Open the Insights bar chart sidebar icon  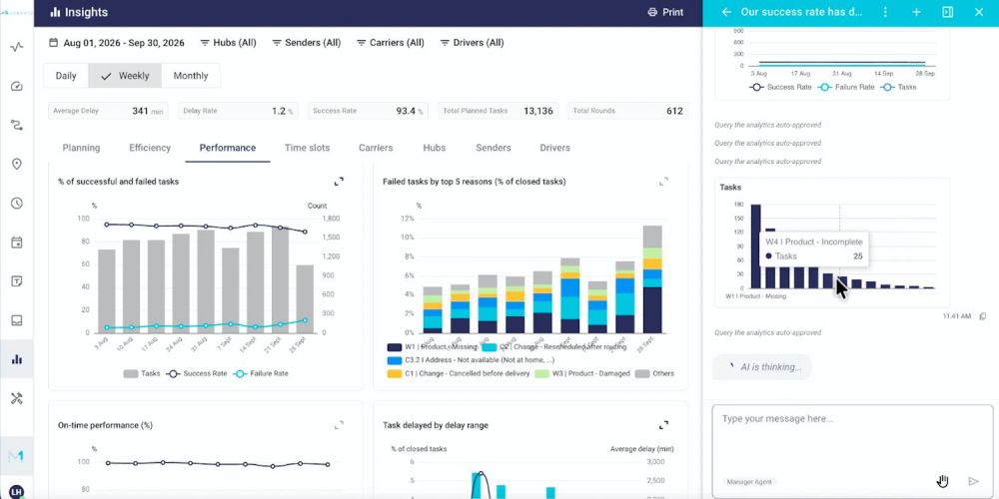click(17, 359)
